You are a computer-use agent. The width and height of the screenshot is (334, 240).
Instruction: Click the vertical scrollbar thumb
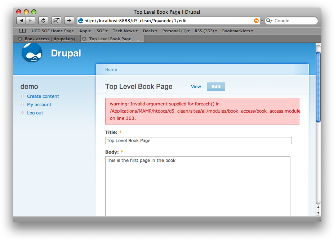click(318, 86)
